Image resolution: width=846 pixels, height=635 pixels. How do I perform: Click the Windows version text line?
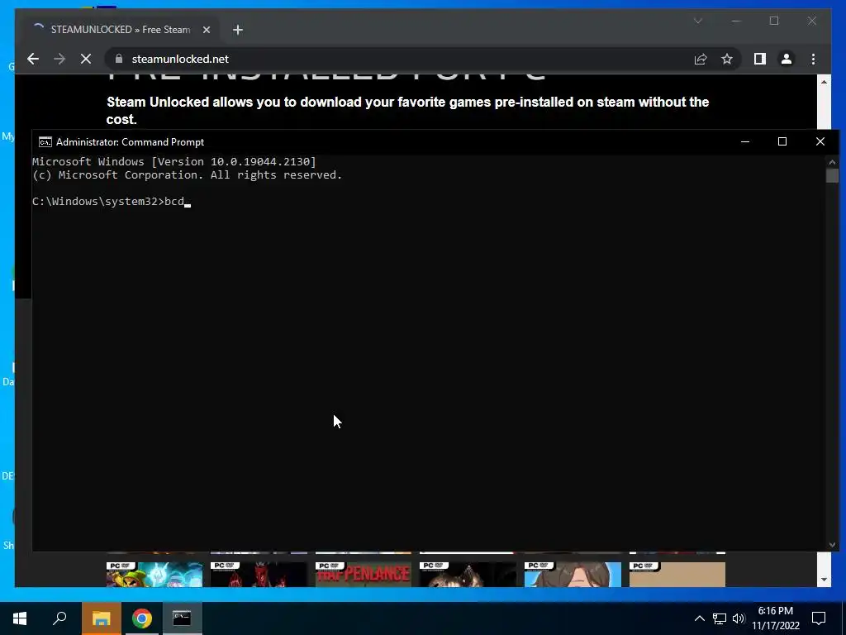tap(174, 161)
